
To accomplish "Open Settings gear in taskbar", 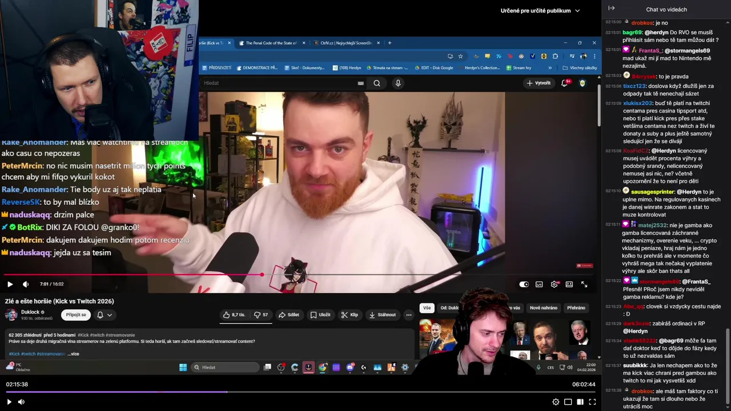I will pyautogui.click(x=405, y=367).
